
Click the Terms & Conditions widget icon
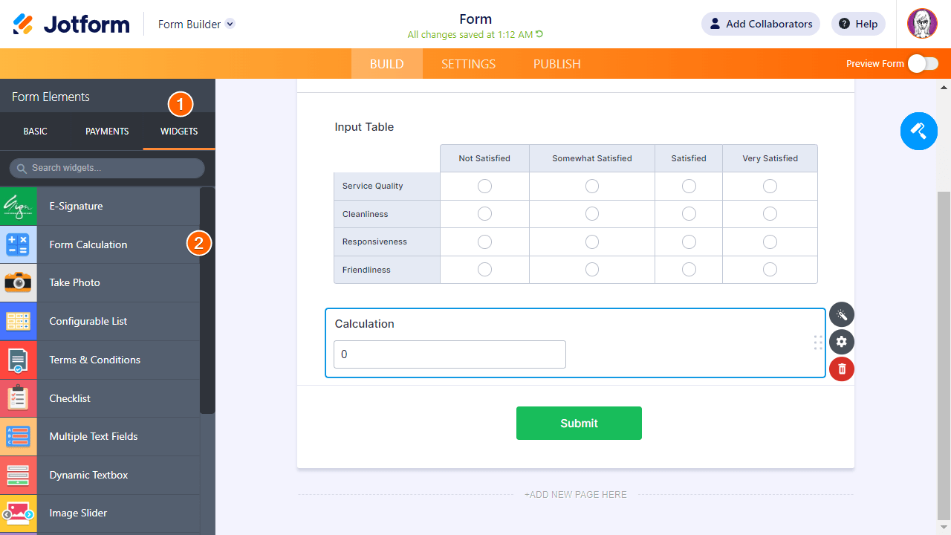pyautogui.click(x=18, y=360)
